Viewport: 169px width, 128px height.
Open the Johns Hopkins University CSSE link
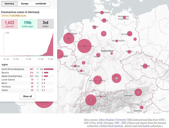115,120
